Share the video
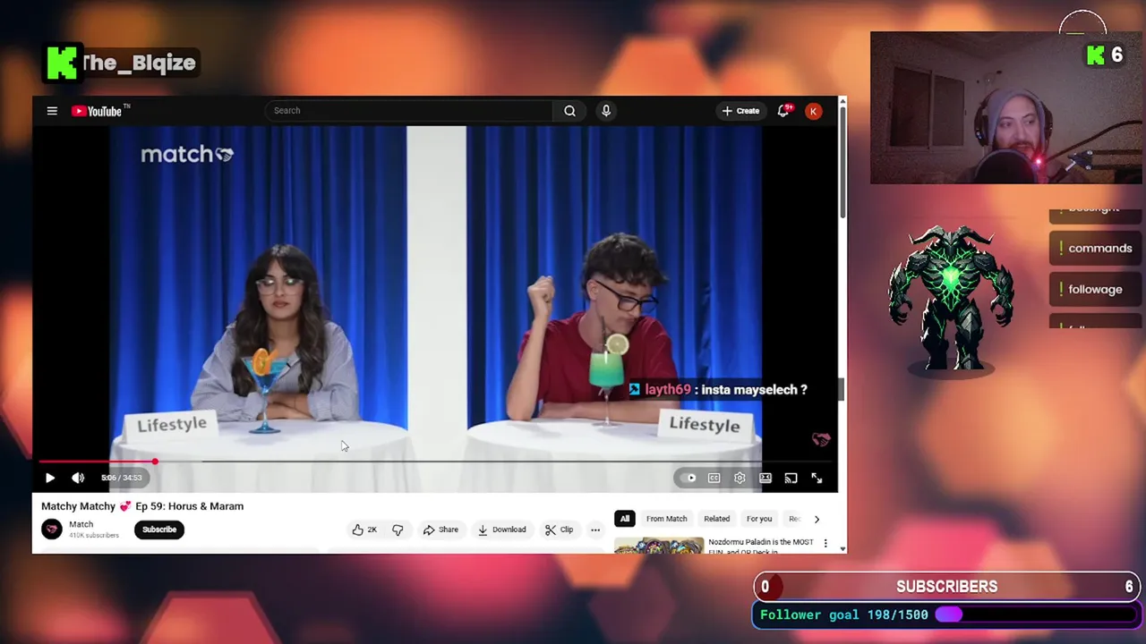The height and width of the screenshot is (644, 1146). tap(440, 530)
